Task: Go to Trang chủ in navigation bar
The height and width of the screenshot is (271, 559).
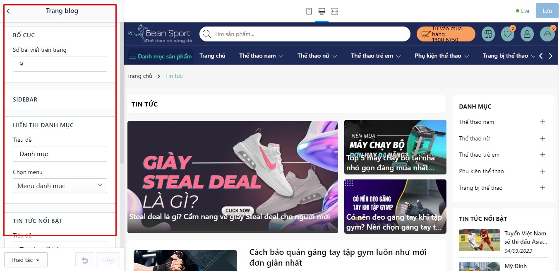Action: click(x=212, y=56)
